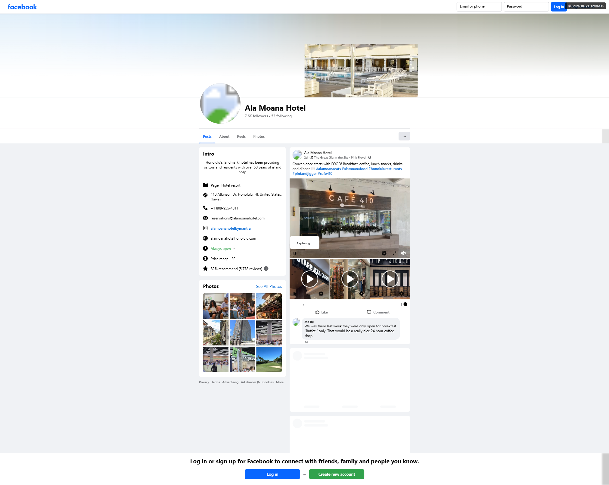609x485 pixels.
Task: Click the Ala Moana Hotel post author name
Action: (x=318, y=153)
